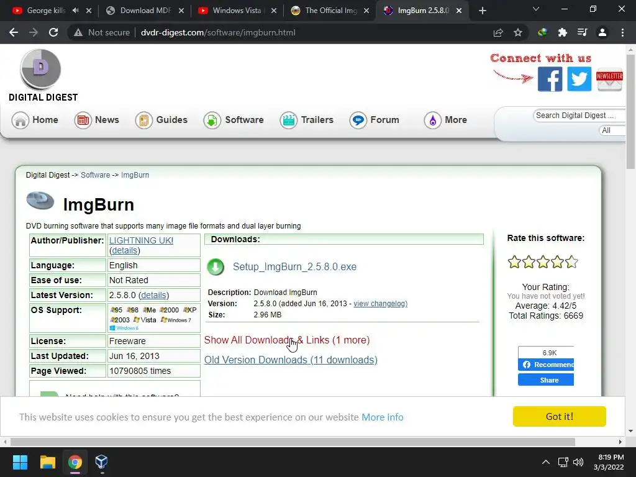Click the share page icon in address bar

[498, 32]
